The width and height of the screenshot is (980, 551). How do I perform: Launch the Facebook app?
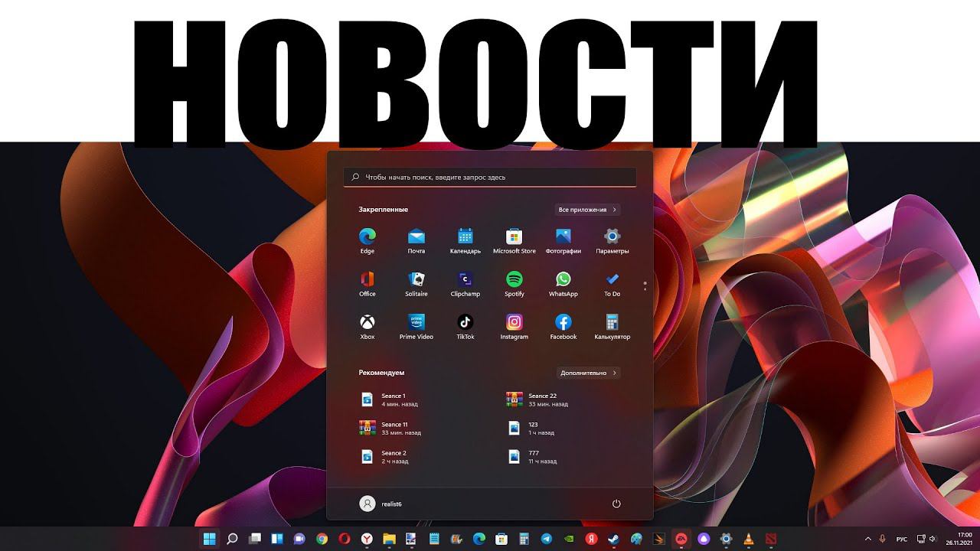pos(563,326)
